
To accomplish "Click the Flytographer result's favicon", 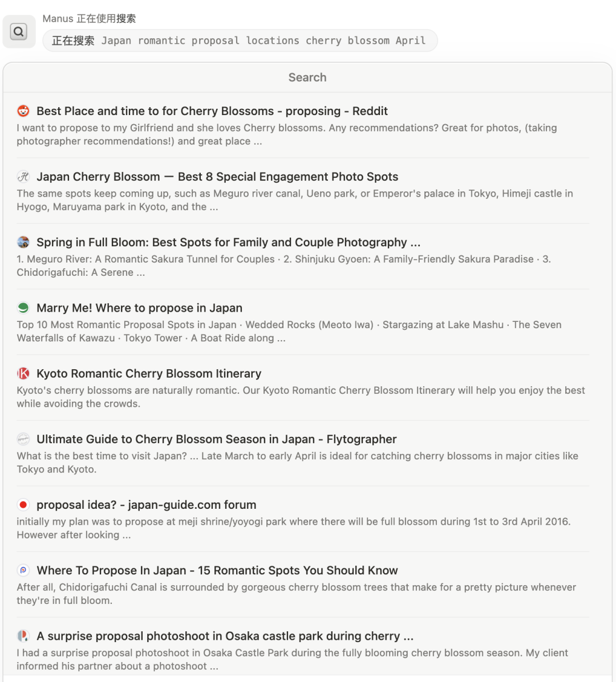I will pyautogui.click(x=23, y=439).
